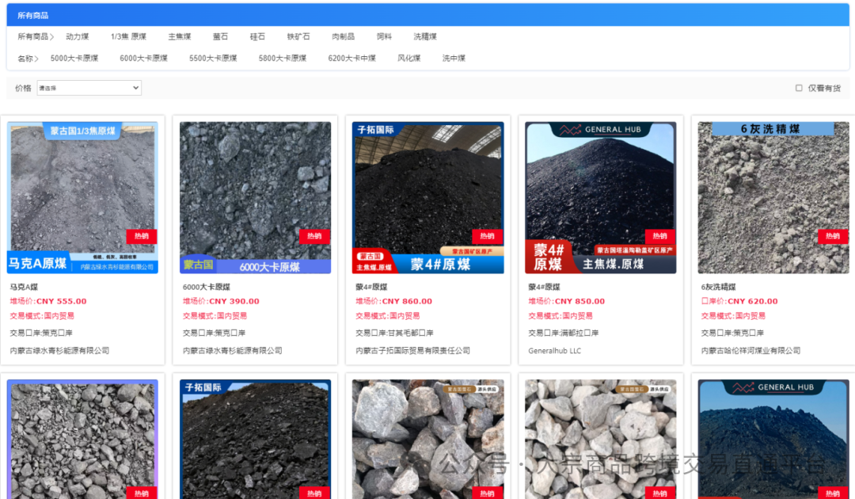
Task: Click the 子拓国际 label on CNY 860 product image
Action: pyautogui.click(x=376, y=129)
